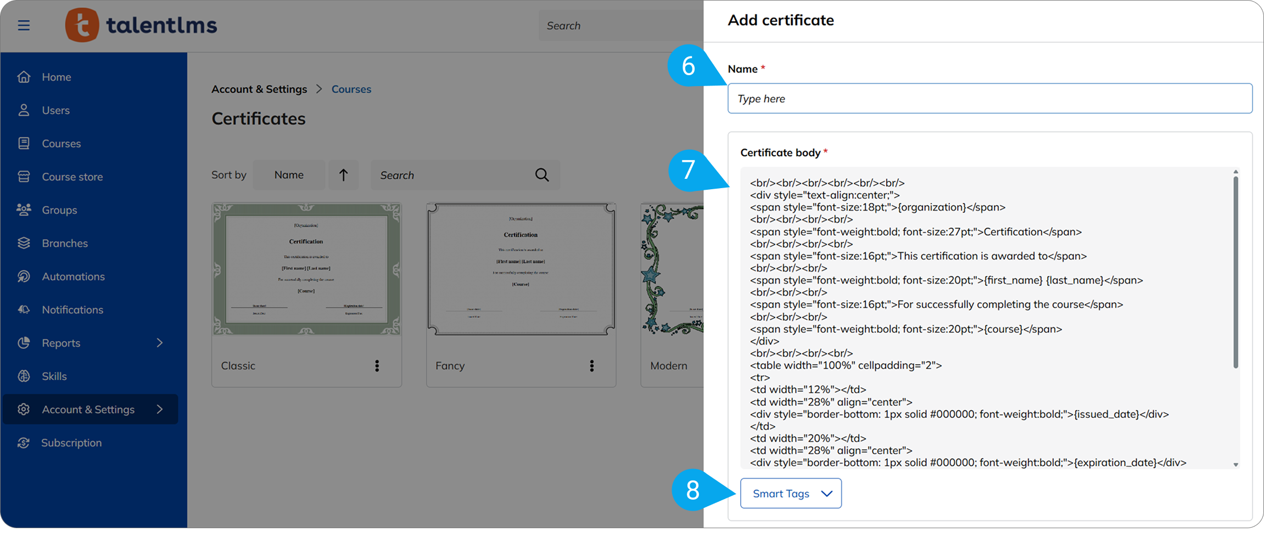Click the Courses breadcrumb link
The width and height of the screenshot is (1264, 543).
click(x=351, y=89)
